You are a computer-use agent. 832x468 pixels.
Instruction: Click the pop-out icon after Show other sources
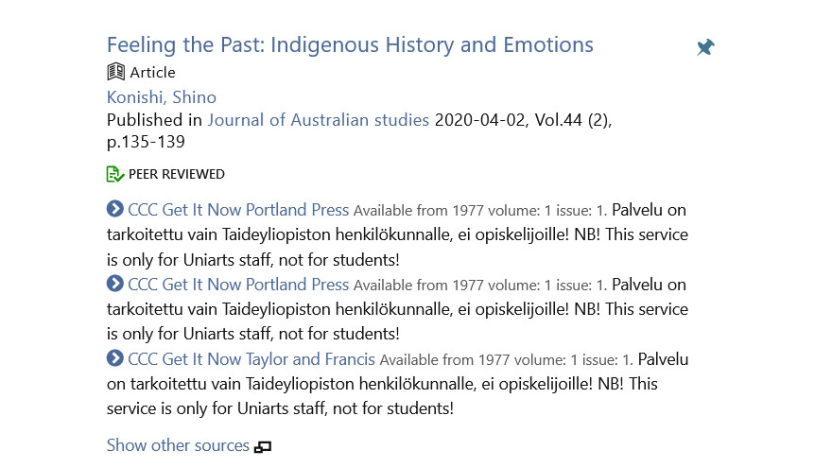(263, 446)
